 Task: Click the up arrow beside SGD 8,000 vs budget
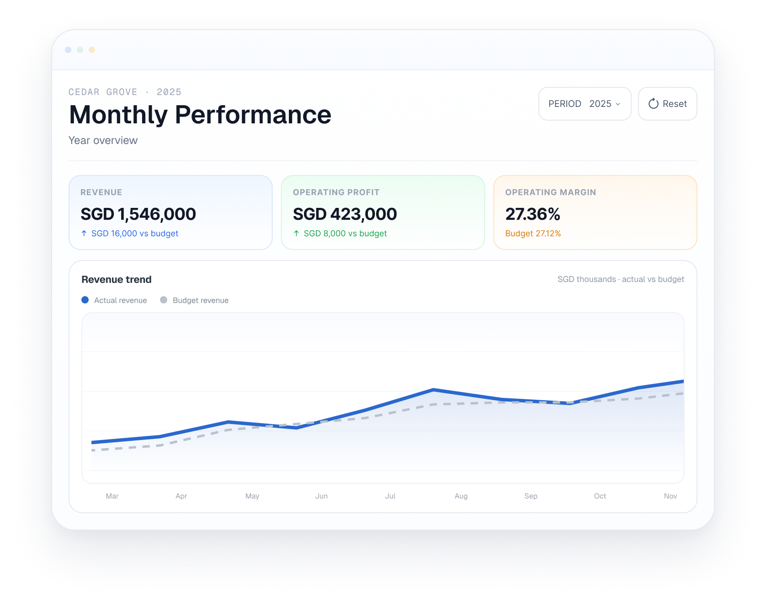297,233
